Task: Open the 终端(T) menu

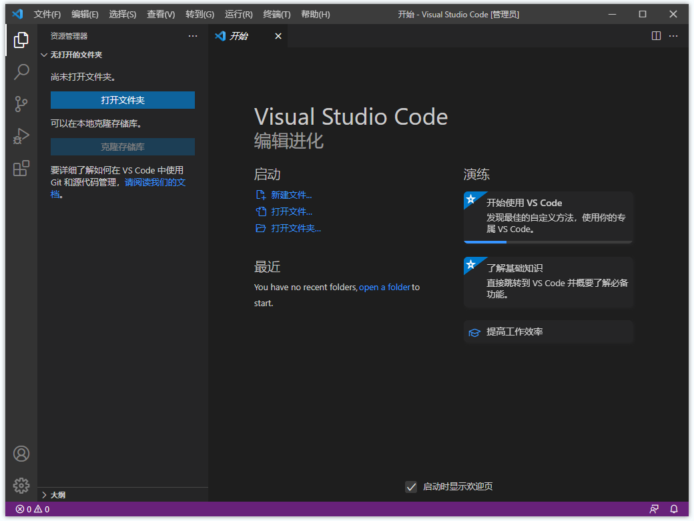Action: click(277, 14)
